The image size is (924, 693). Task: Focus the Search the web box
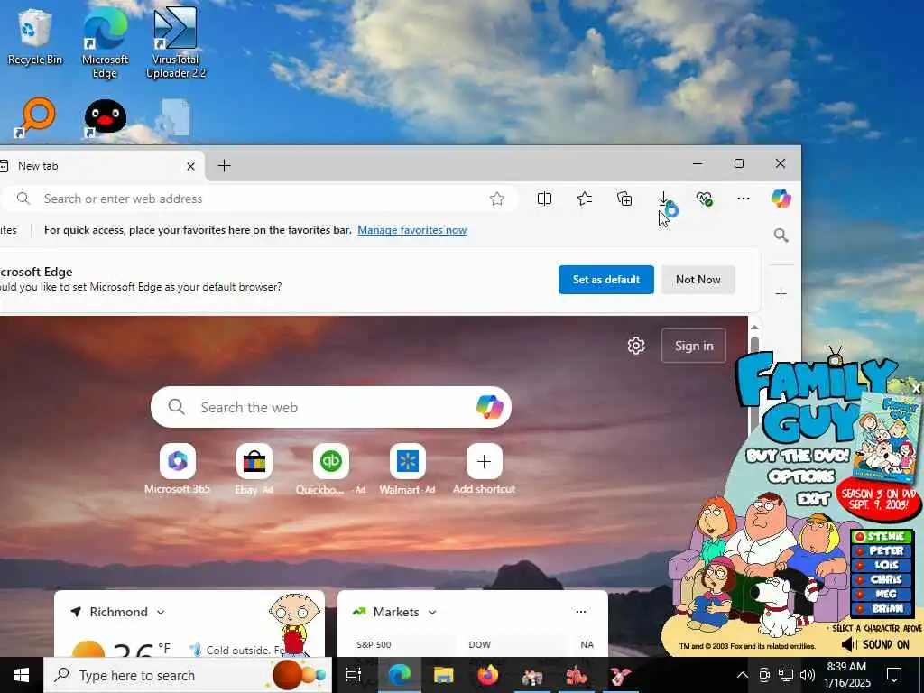tap(330, 407)
